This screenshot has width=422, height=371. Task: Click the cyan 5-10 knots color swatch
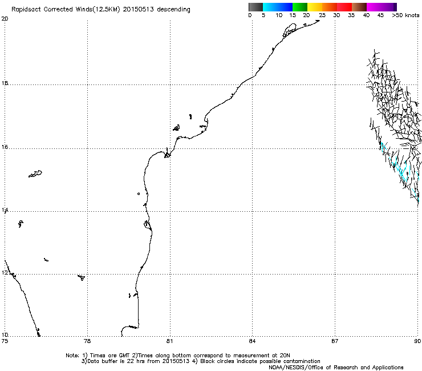270,7
